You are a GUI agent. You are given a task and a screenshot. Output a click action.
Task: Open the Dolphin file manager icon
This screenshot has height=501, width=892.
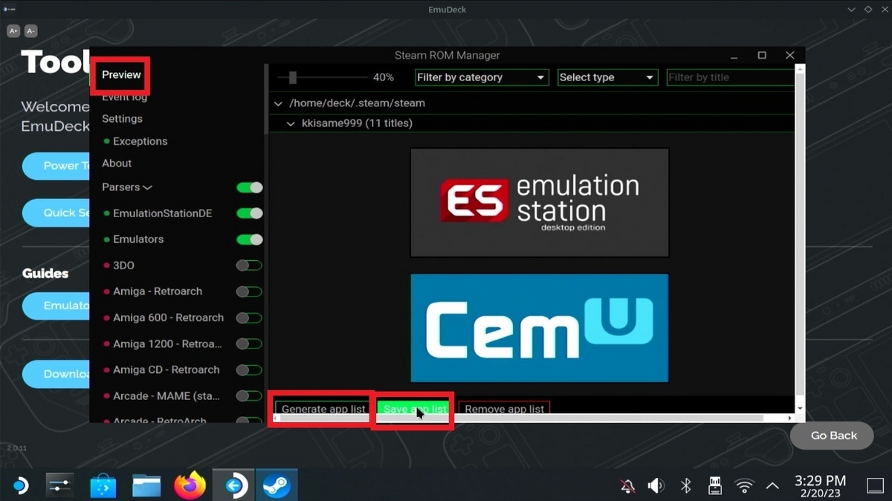[147, 487]
